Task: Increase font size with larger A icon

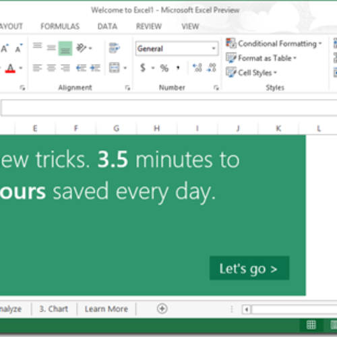Action: [x=5, y=49]
